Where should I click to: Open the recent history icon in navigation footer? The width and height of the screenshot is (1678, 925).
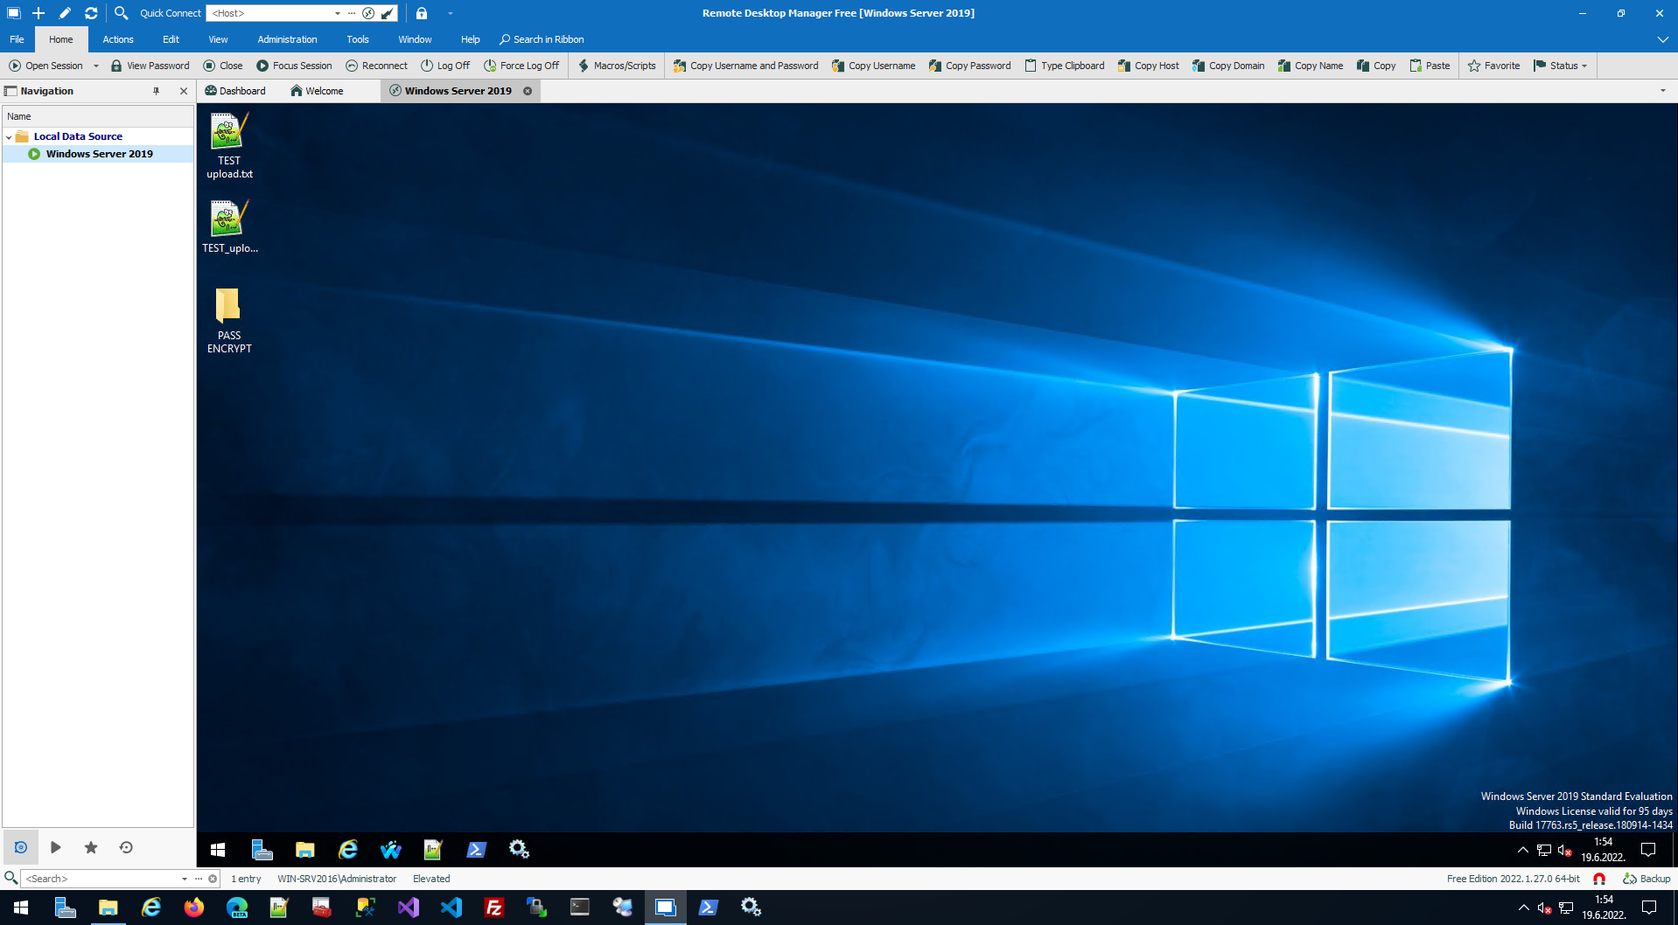coord(126,847)
